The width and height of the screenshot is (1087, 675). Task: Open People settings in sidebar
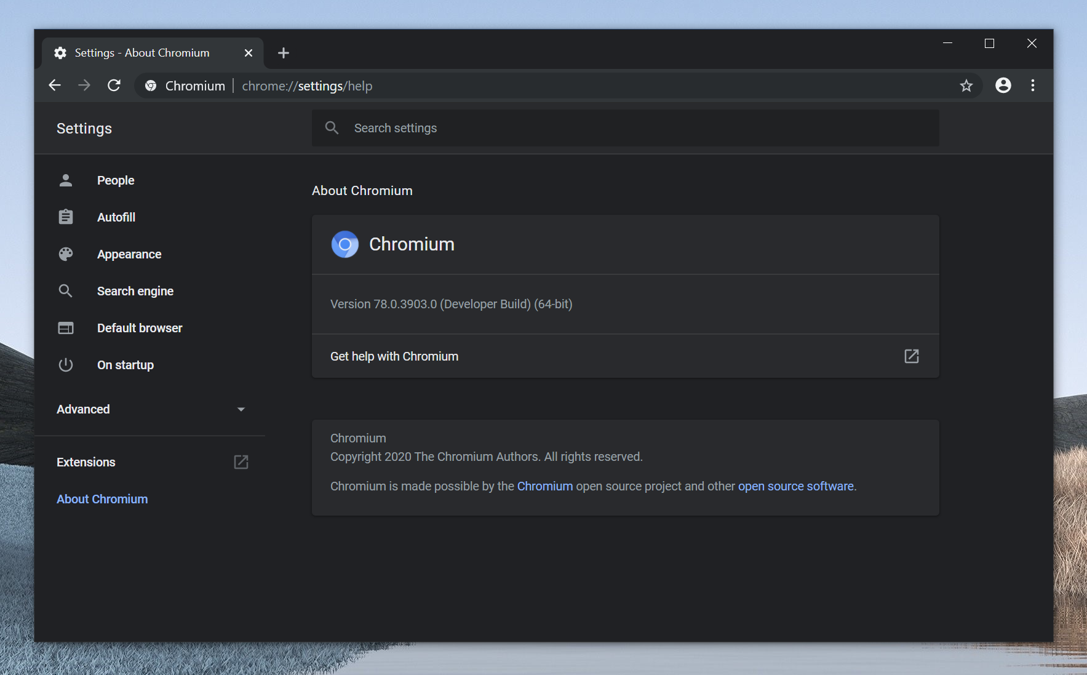(x=116, y=180)
